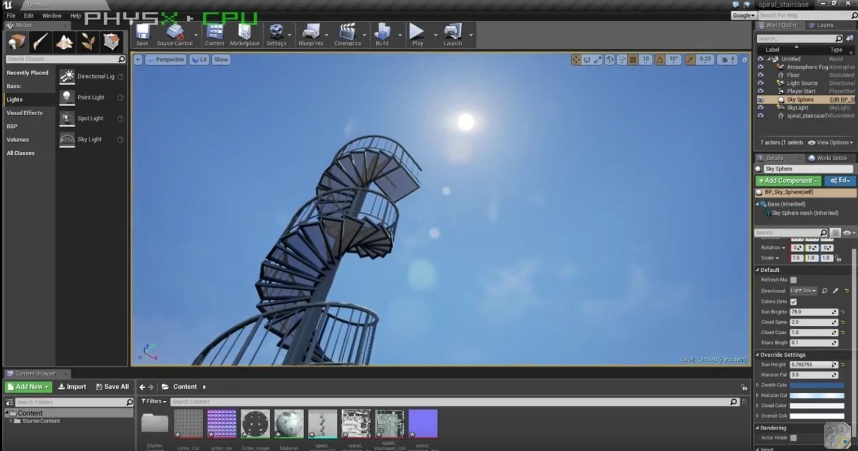Open the Window menu
The image size is (858, 451).
pos(52,16)
